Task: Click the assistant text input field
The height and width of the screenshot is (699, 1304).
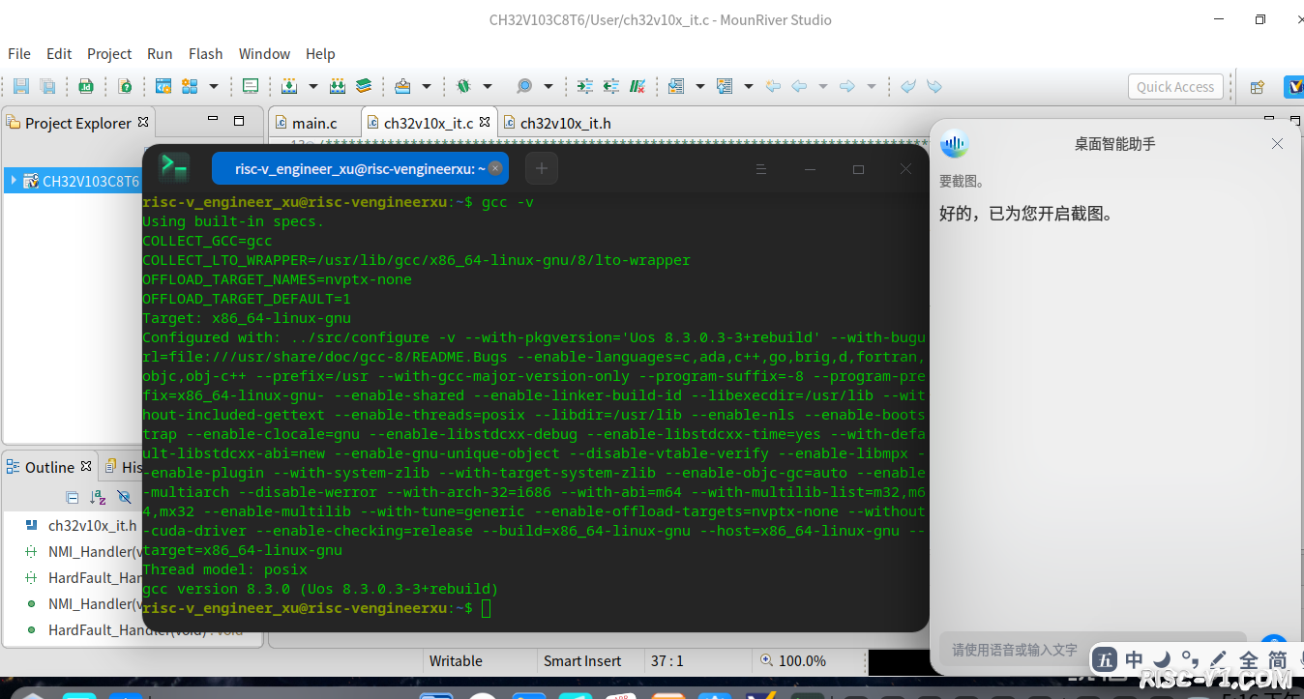Action: pyautogui.click(x=1093, y=650)
